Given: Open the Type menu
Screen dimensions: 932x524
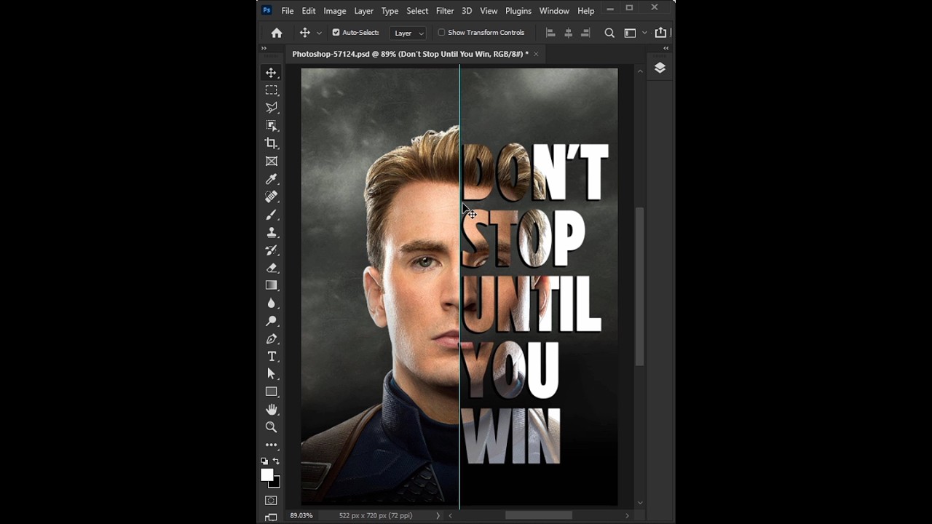Looking at the screenshot, I should coord(390,11).
